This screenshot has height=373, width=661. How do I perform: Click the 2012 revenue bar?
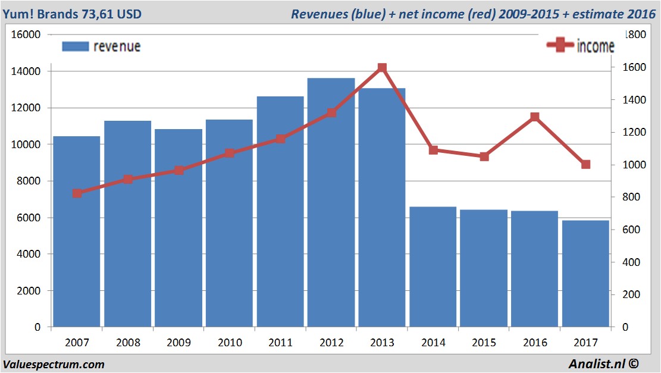pyautogui.click(x=331, y=202)
